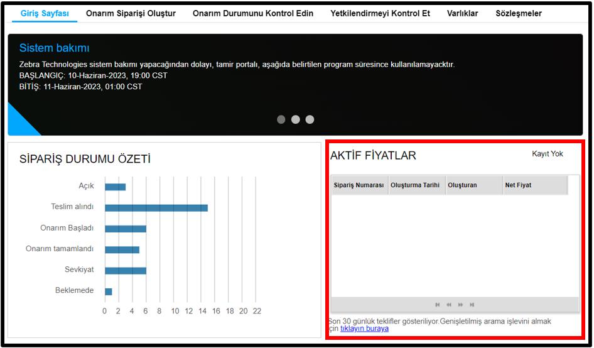
Task: Select the third banner carousel dot
Action: coord(310,119)
